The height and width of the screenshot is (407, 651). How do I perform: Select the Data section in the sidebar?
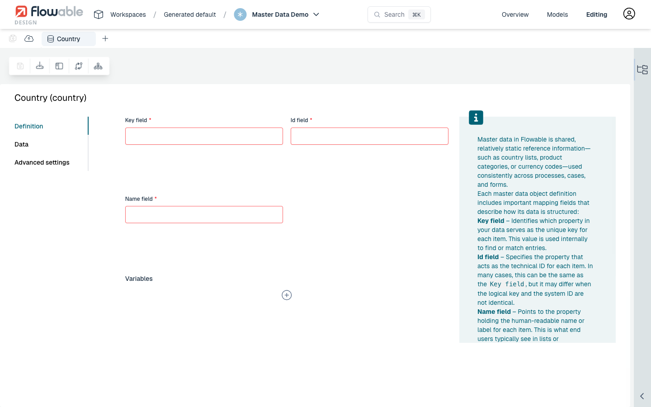tap(21, 144)
